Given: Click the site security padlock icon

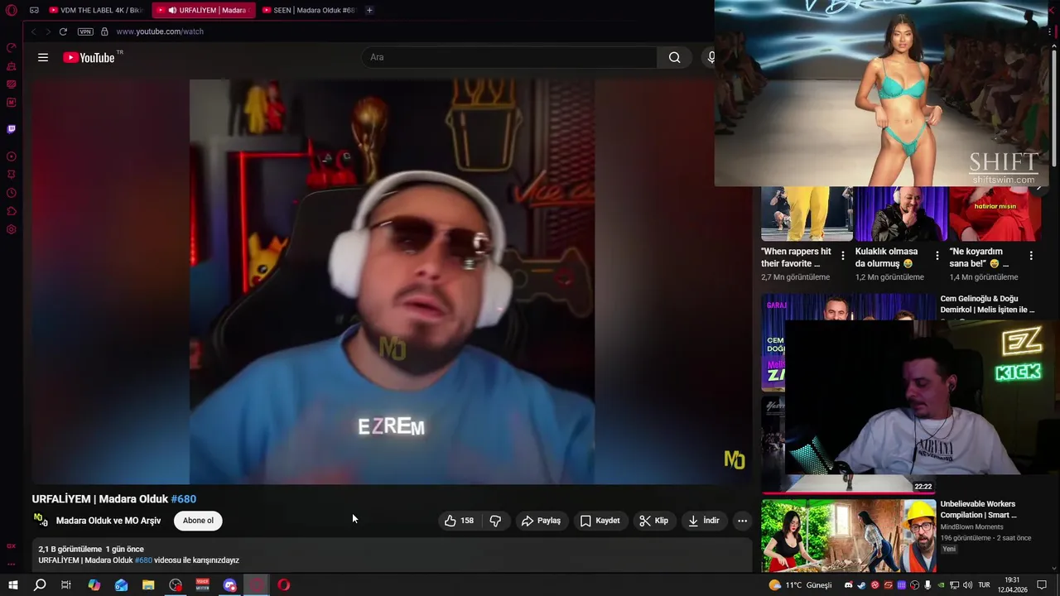Looking at the screenshot, I should (104, 31).
